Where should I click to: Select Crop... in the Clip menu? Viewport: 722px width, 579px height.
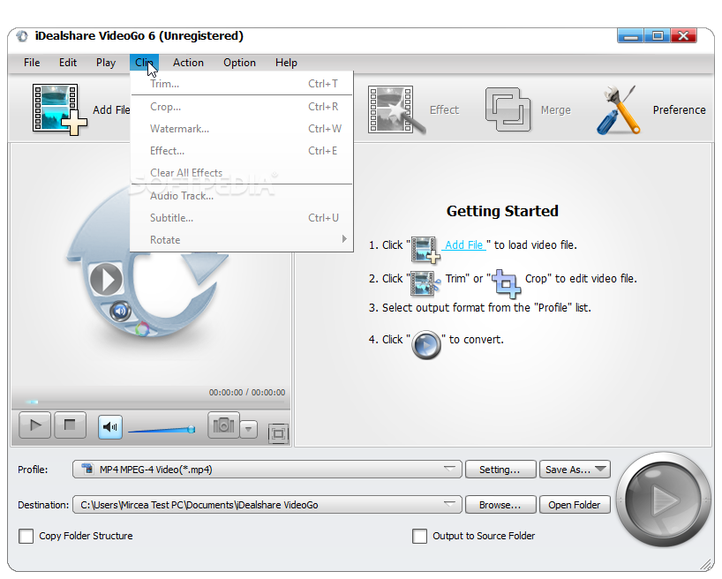[x=242, y=107]
